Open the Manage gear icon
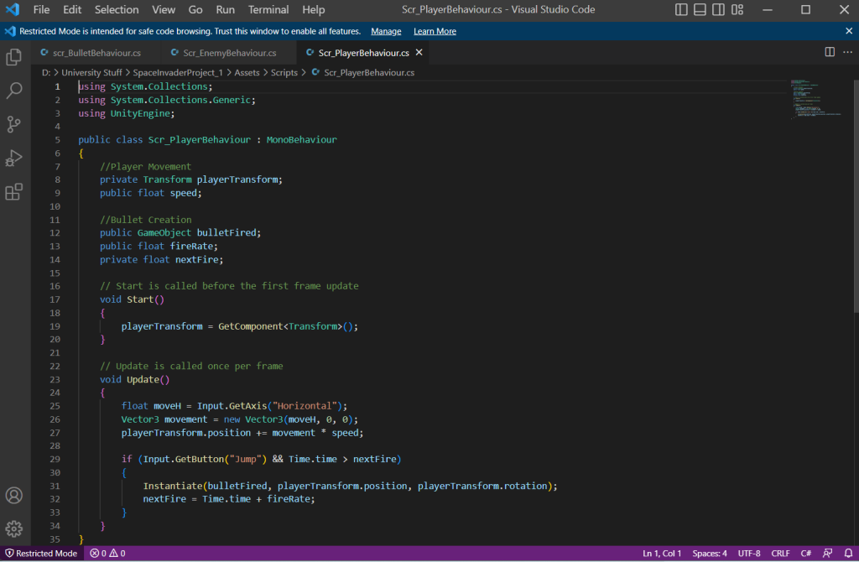Viewport: 859px width, 562px height. 14,528
